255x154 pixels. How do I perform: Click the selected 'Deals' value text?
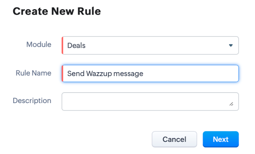[x=77, y=46]
